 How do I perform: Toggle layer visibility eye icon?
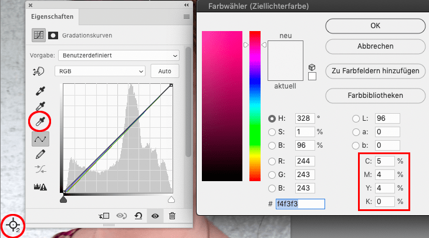point(156,216)
